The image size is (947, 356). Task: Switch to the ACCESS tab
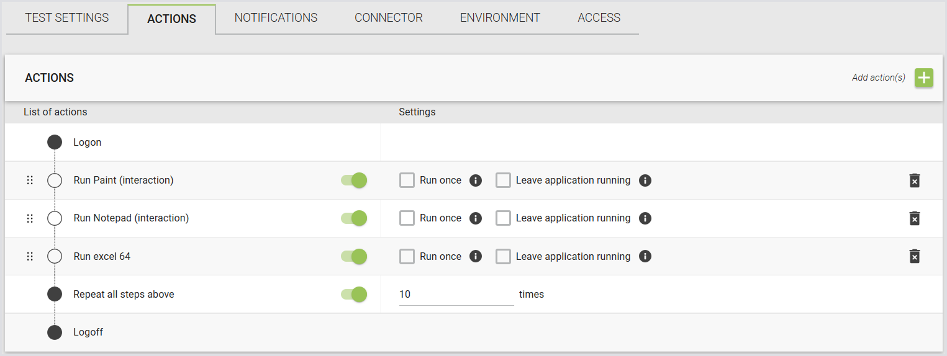pos(599,18)
